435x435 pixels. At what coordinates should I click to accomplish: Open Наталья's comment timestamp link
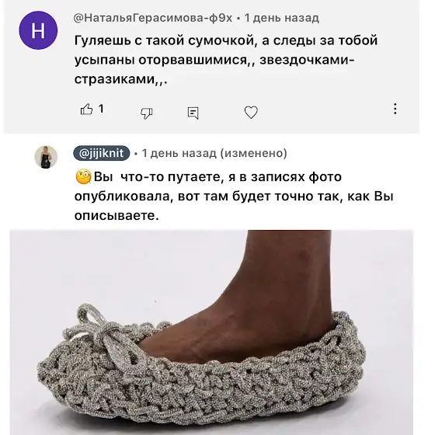point(281,18)
